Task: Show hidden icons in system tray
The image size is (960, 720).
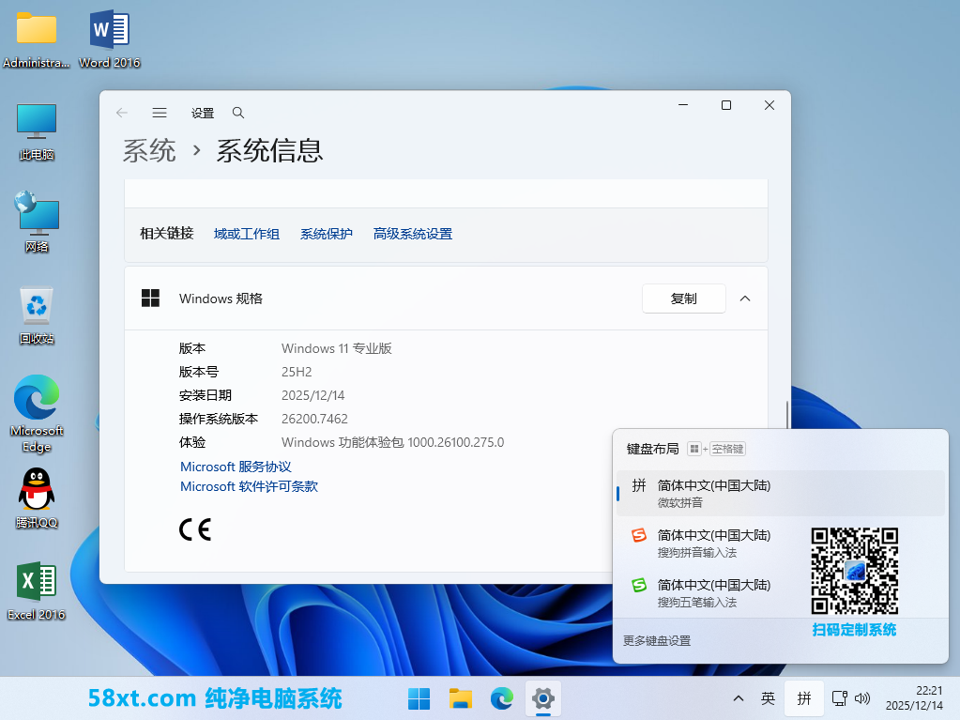Action: [739, 698]
